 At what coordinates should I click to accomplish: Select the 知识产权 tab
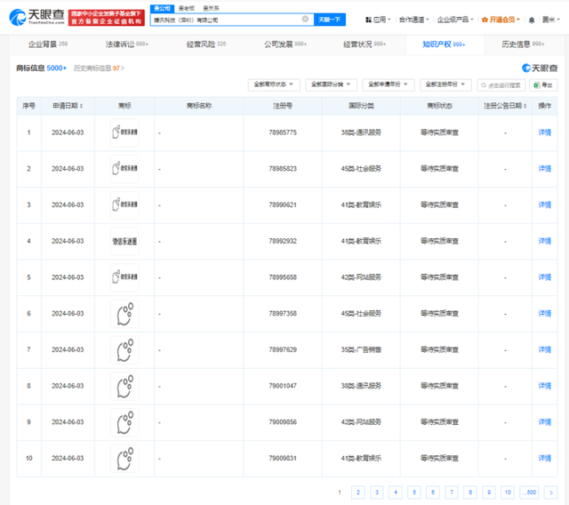444,44
